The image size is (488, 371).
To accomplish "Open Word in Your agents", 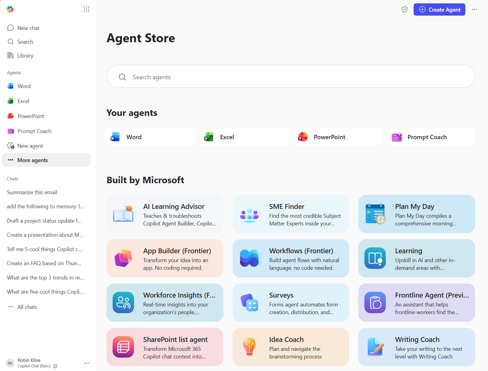I will pyautogui.click(x=150, y=137).
